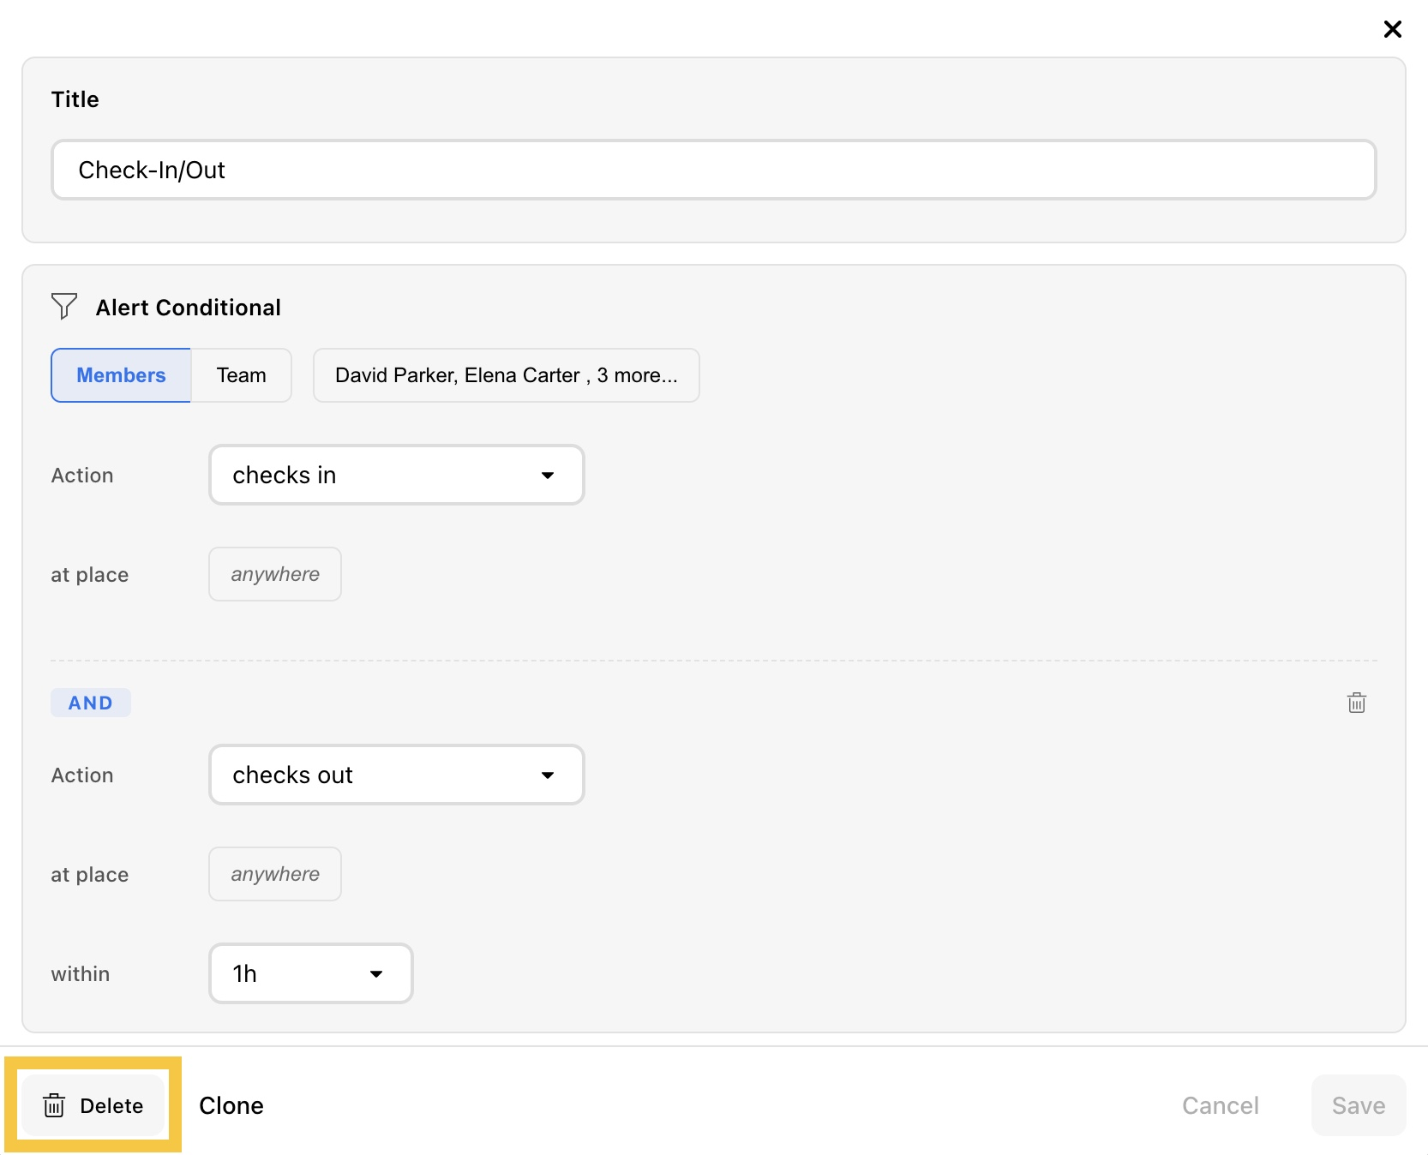This screenshot has width=1428, height=1155.
Task: Remove the AND condition with trash icon
Action: [1356, 703]
